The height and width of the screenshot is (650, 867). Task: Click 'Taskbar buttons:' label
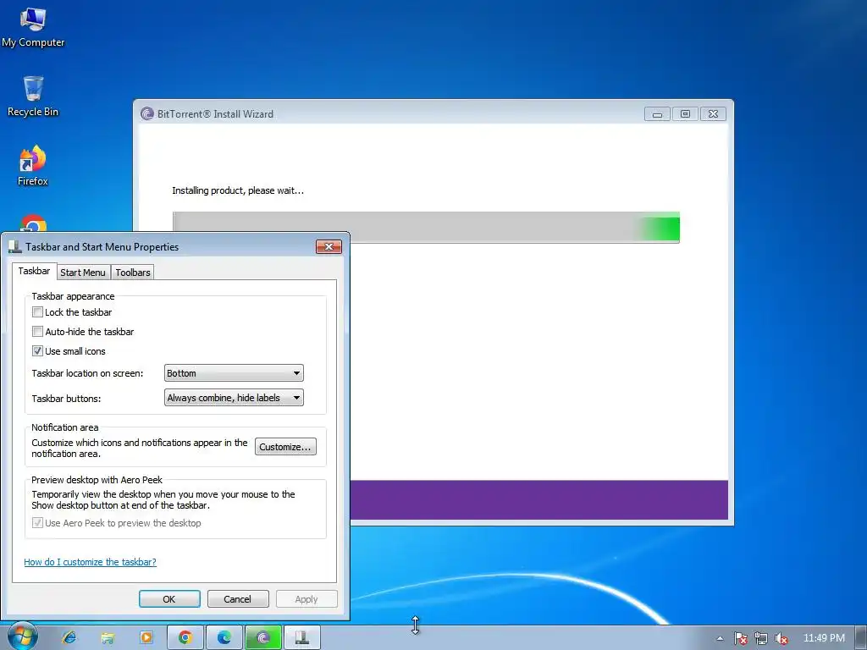point(66,399)
